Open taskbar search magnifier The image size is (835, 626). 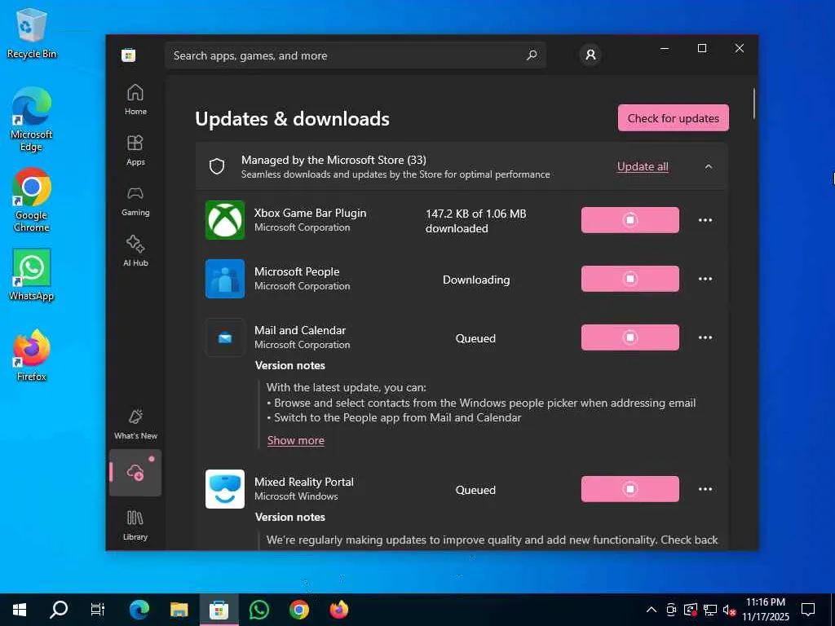click(x=59, y=610)
